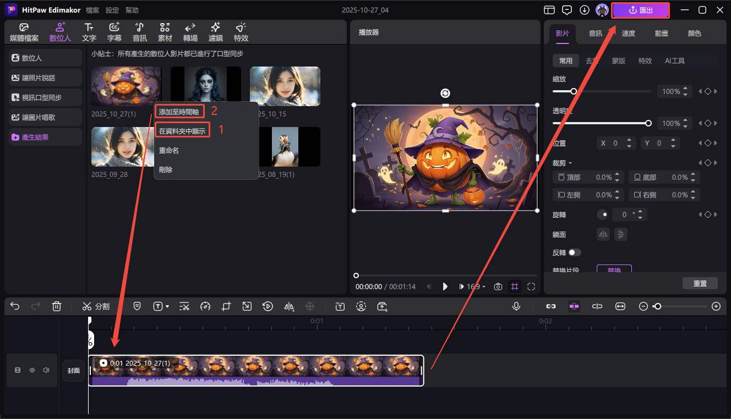
Task: Select the 2025_09_28 avatar thumbnail
Action: pyautogui.click(x=123, y=147)
